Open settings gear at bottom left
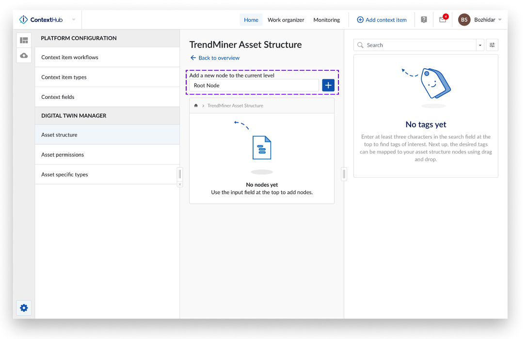The width and height of the screenshot is (528, 339). (24, 308)
